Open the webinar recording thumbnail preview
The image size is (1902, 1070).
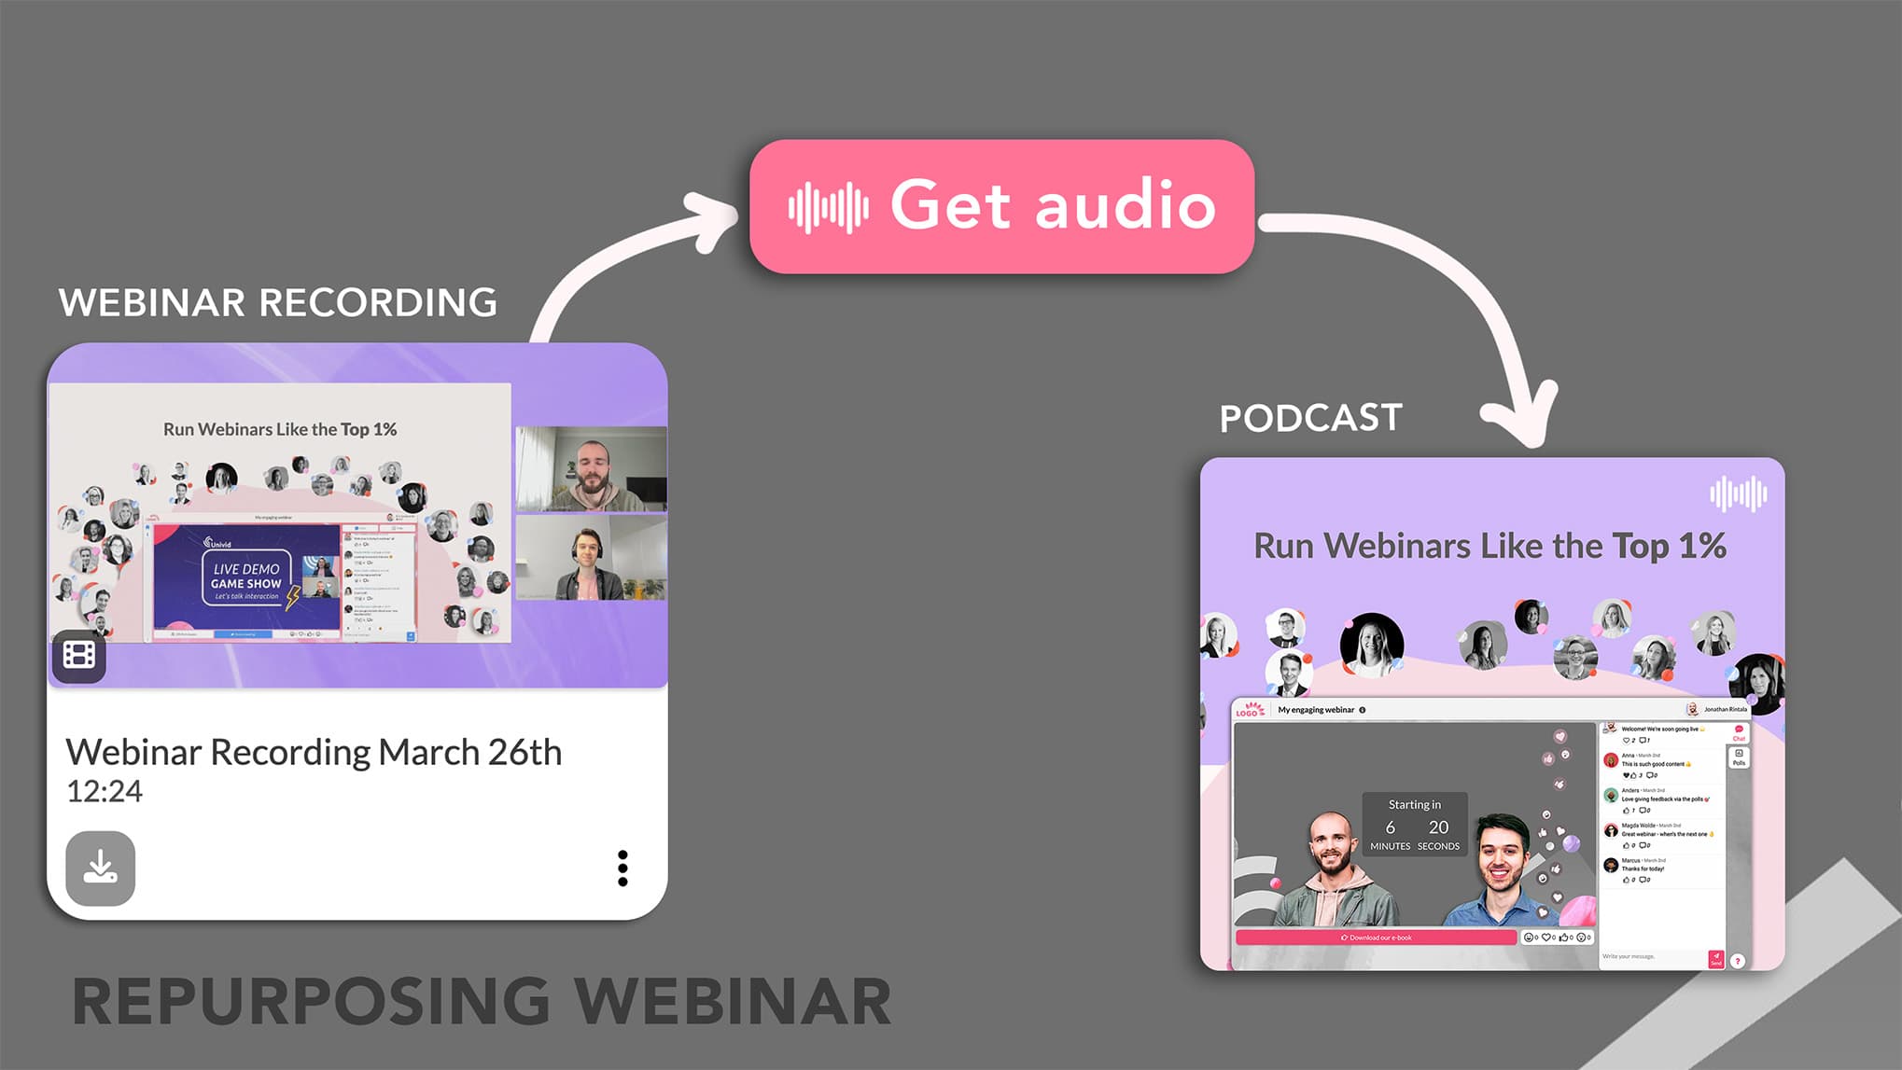357,515
